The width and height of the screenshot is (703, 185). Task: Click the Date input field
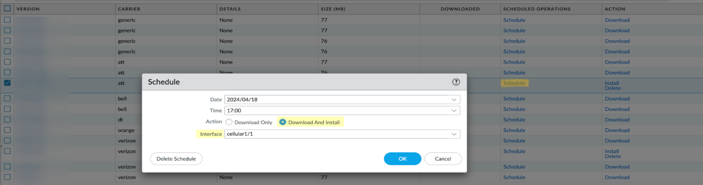click(x=337, y=100)
